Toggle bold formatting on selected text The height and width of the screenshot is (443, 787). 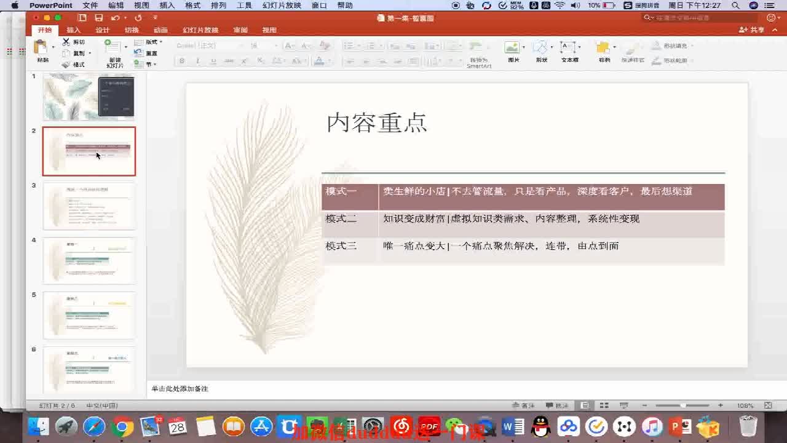pyautogui.click(x=182, y=60)
